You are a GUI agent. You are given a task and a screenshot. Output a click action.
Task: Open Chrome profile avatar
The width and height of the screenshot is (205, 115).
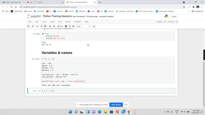click(198, 7)
